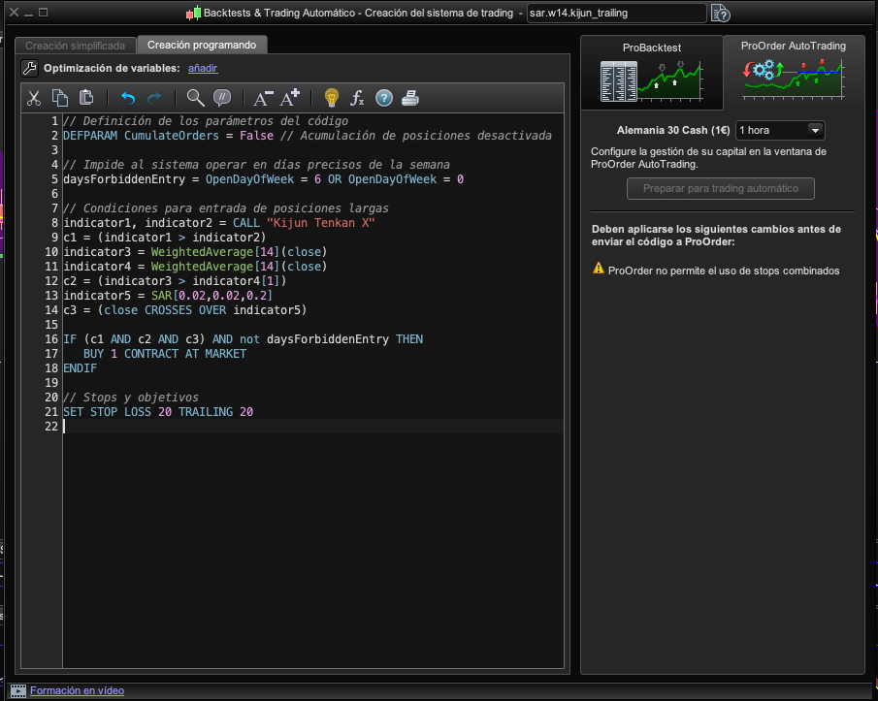Decrease editor font size

pyautogui.click(x=263, y=98)
